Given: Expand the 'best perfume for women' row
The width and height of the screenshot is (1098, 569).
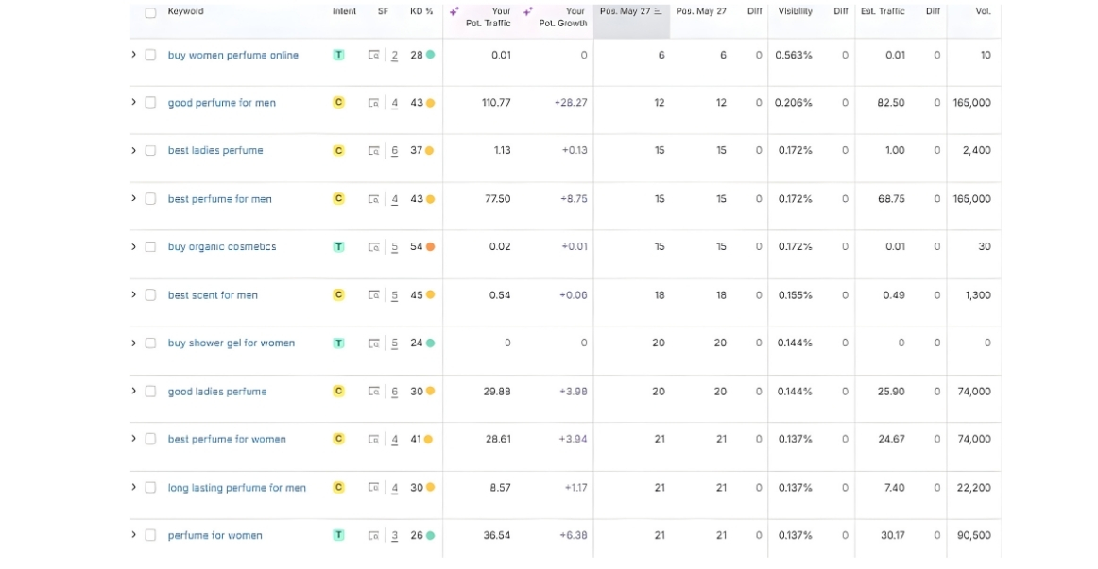Looking at the screenshot, I should [x=133, y=439].
